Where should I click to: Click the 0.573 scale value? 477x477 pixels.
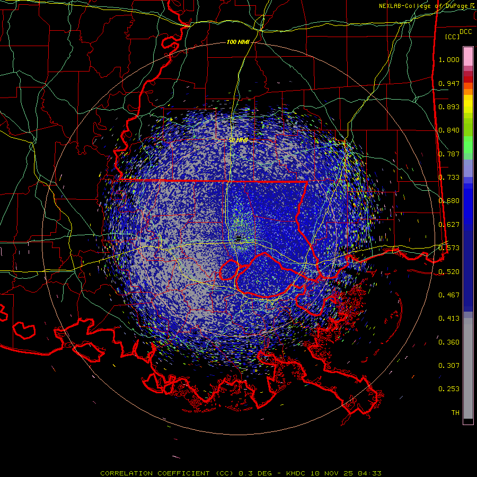pos(449,248)
